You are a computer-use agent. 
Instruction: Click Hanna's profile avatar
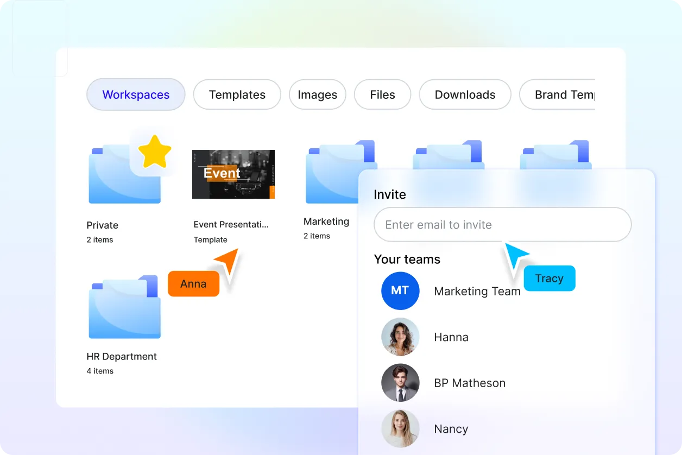pyautogui.click(x=400, y=337)
